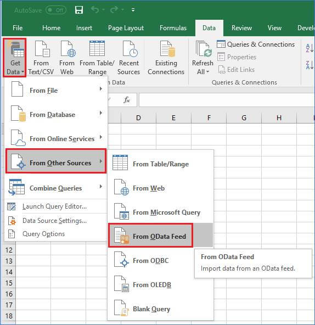Click into the formula bar field

(227, 100)
